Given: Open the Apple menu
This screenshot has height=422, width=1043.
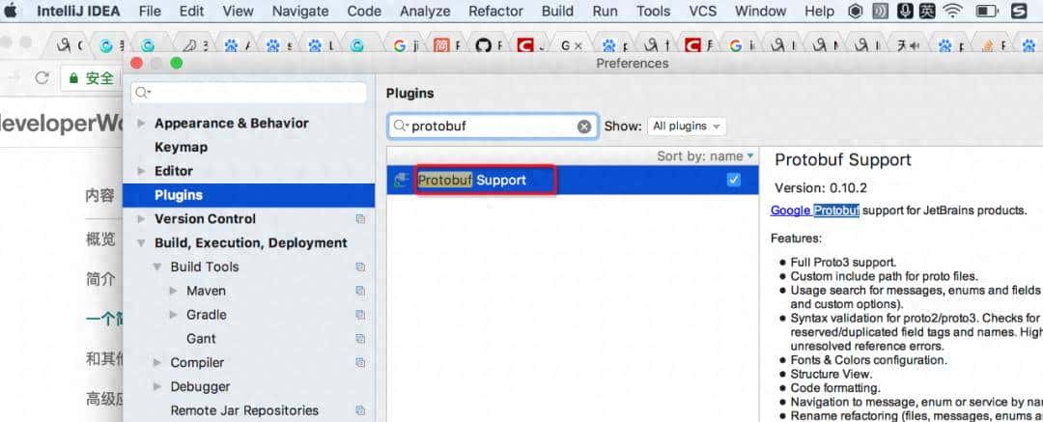Looking at the screenshot, I should [12, 11].
